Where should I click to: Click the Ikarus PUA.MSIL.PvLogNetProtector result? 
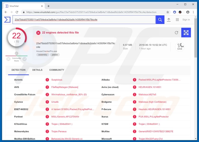tap(154, 117)
